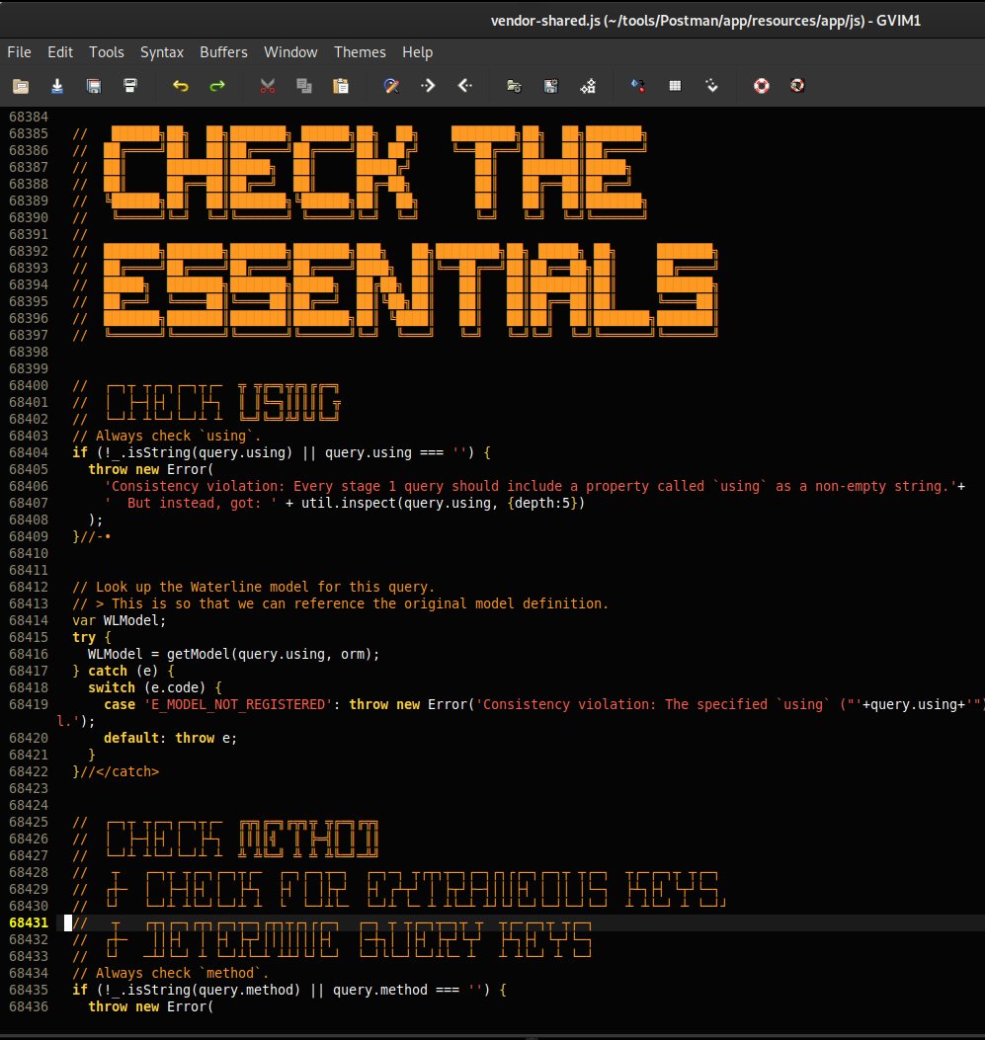Open the File menu

(19, 51)
